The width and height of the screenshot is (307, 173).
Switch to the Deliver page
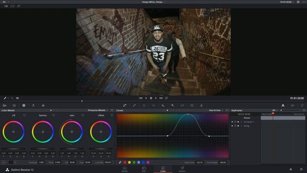(x=182, y=169)
